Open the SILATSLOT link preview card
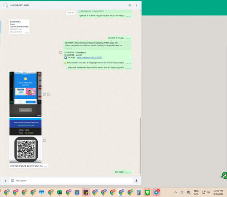 click(97, 45)
